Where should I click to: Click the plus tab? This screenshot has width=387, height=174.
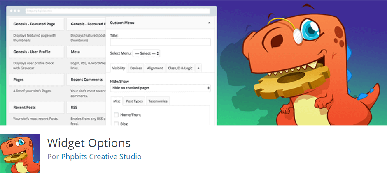point(198,68)
